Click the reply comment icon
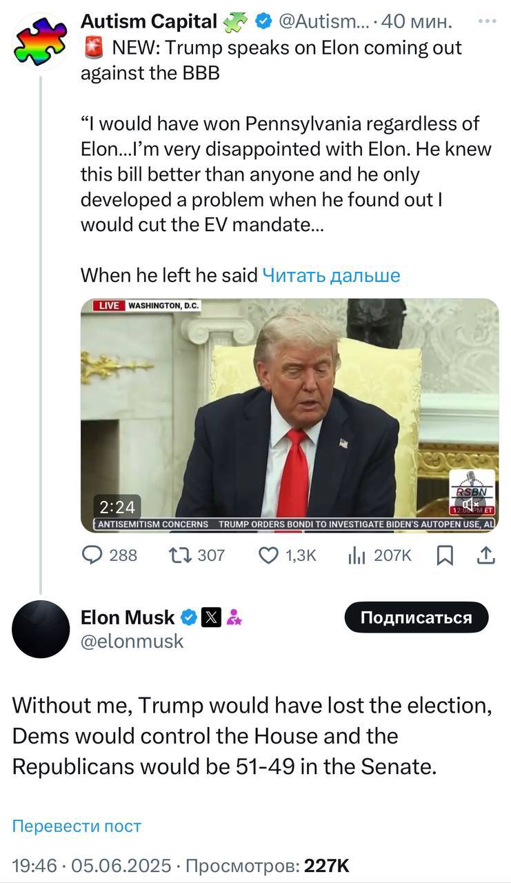The image size is (511, 883). 92,555
